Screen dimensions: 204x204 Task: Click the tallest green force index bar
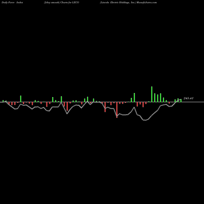tap(152, 94)
